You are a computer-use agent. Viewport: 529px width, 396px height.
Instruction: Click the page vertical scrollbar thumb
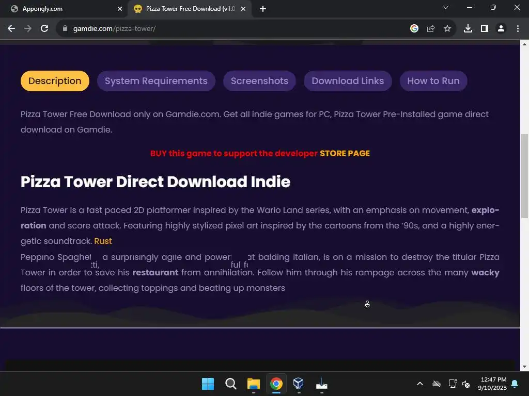(x=524, y=176)
